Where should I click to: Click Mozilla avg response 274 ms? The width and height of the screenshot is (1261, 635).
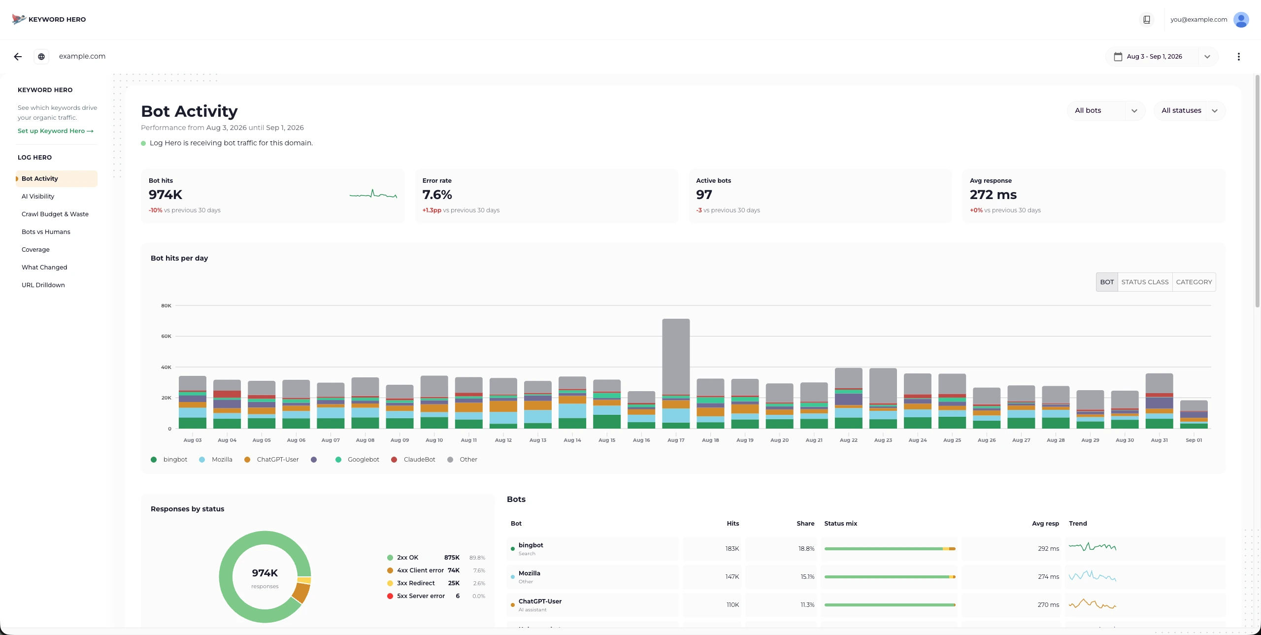(1048, 577)
